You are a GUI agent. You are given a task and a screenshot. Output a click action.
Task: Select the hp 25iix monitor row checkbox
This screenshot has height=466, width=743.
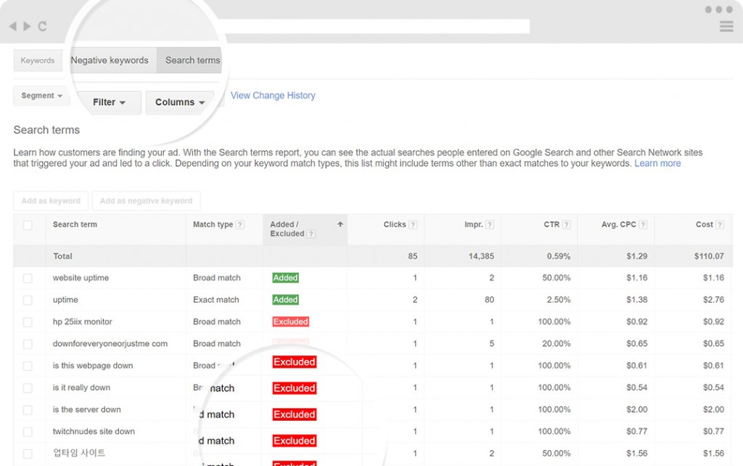tap(28, 322)
